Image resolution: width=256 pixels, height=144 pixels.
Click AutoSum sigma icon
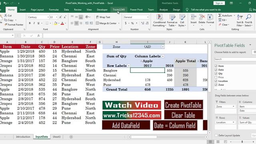pyautogui.click(x=220, y=16)
